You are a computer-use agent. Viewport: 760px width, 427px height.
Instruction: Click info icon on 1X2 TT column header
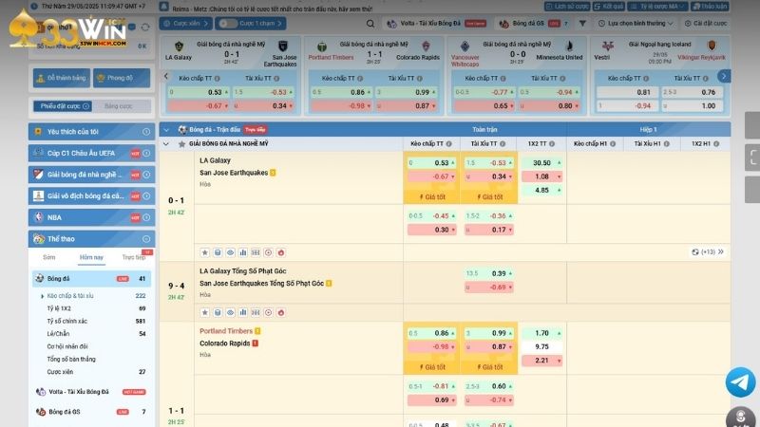[x=552, y=144]
